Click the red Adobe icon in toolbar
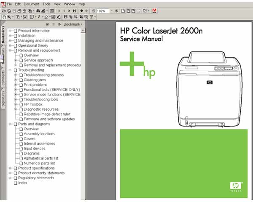This screenshot has height=202, width=253. point(154,11)
